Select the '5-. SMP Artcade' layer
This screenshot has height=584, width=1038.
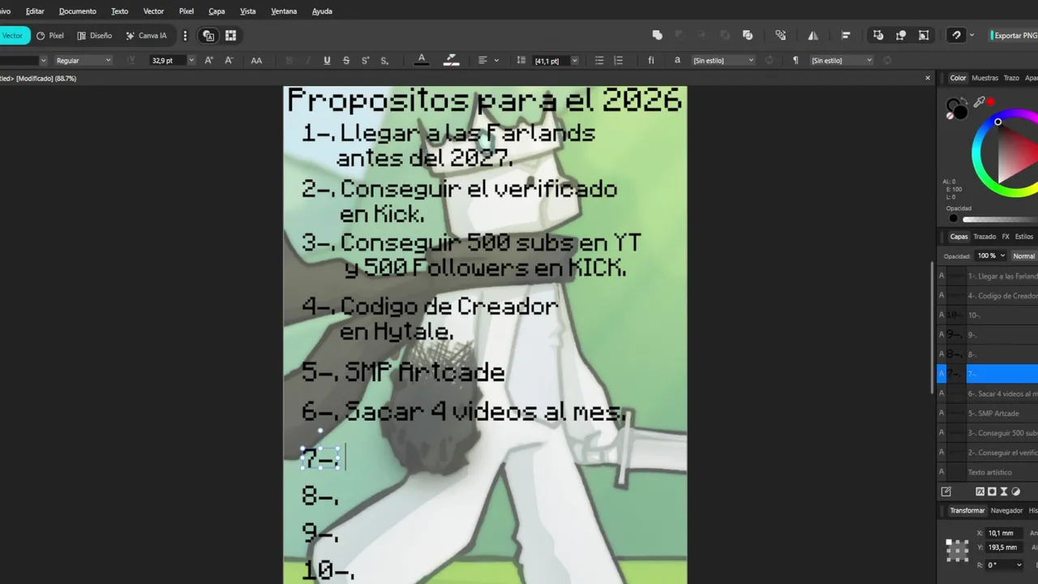pyautogui.click(x=987, y=413)
